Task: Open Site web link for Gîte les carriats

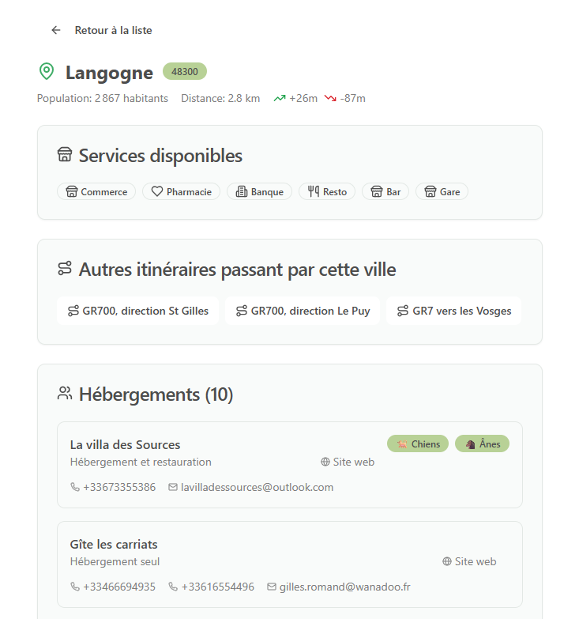Action: 469,561
